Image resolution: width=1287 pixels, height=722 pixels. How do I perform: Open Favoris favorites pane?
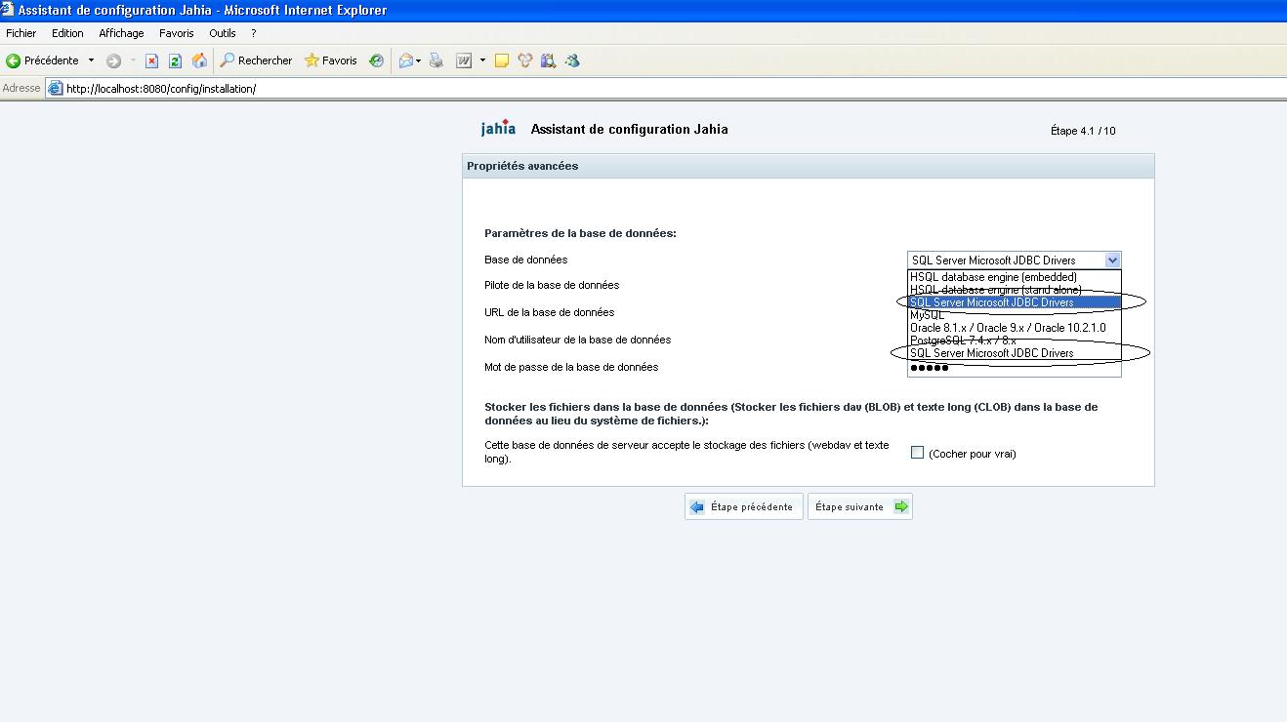pos(331,60)
